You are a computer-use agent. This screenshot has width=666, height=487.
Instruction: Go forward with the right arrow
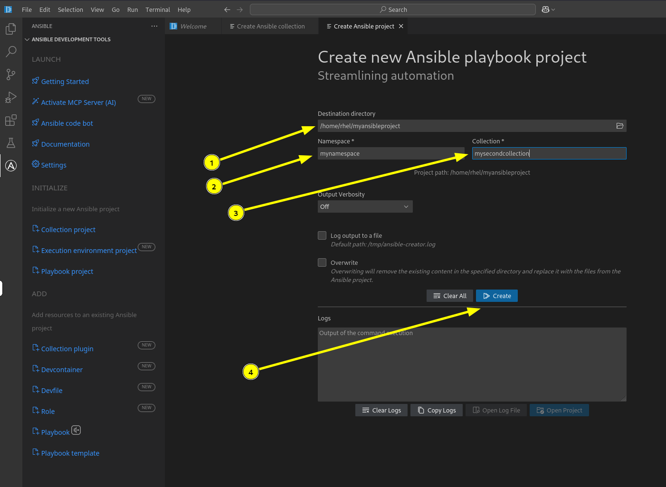coord(239,9)
